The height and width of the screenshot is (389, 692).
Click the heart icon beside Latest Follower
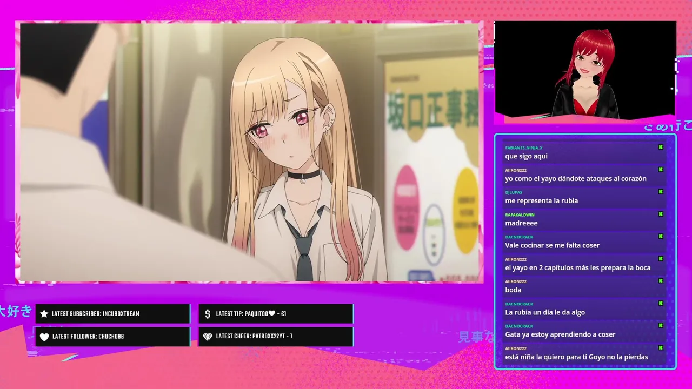pyautogui.click(x=44, y=337)
